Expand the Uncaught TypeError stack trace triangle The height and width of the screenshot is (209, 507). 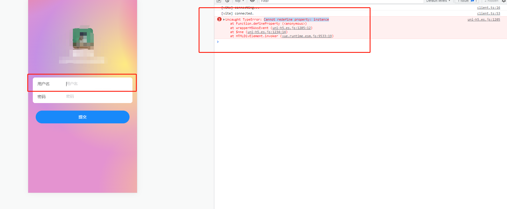click(x=224, y=19)
